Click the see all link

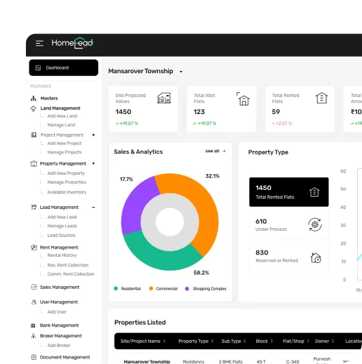tap(215, 151)
